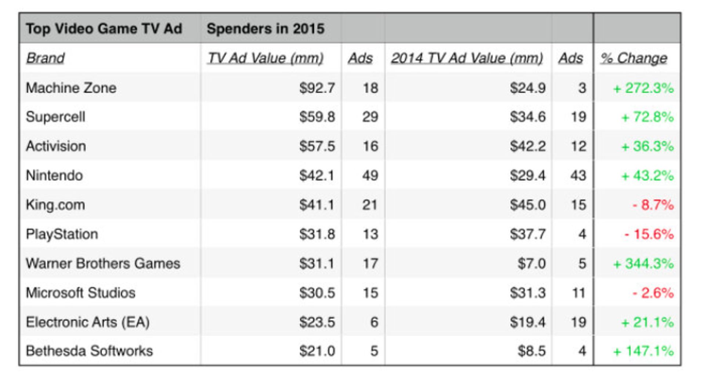
Task: Click the PlayStation row label
Action: click(x=62, y=234)
